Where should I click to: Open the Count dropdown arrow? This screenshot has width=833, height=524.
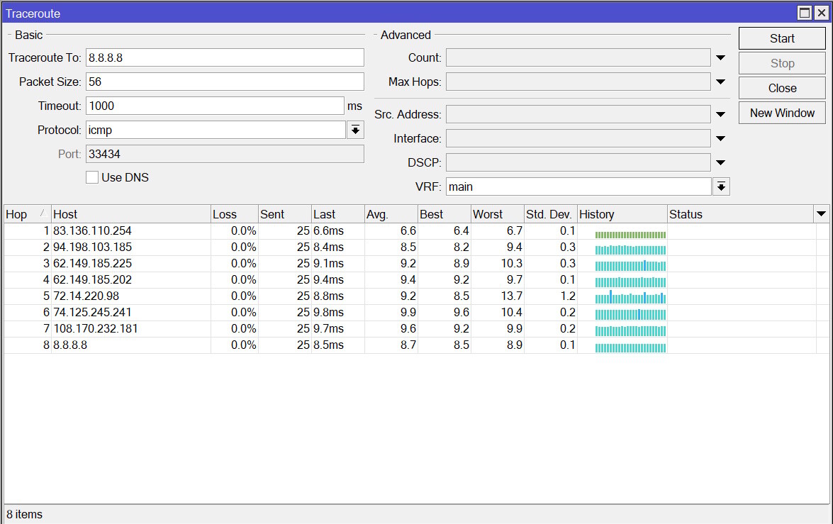click(720, 57)
